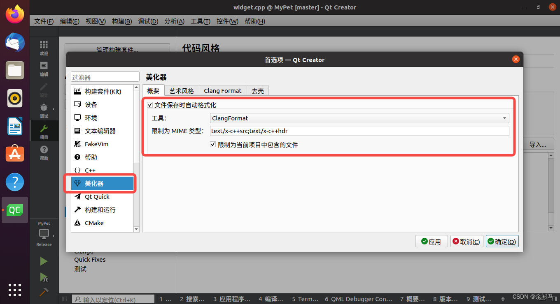The width and height of the screenshot is (560, 304).
Task: Open the 帮助 Help mode in sidebar
Action: pyautogui.click(x=44, y=153)
